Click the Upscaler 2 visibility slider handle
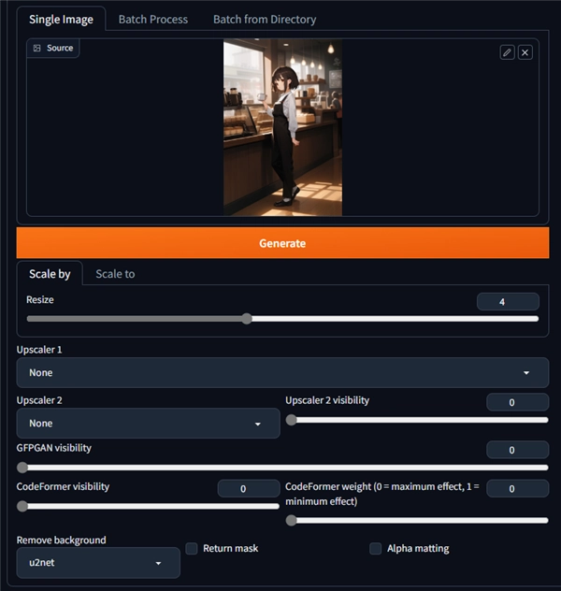The height and width of the screenshot is (591, 561). click(x=291, y=420)
